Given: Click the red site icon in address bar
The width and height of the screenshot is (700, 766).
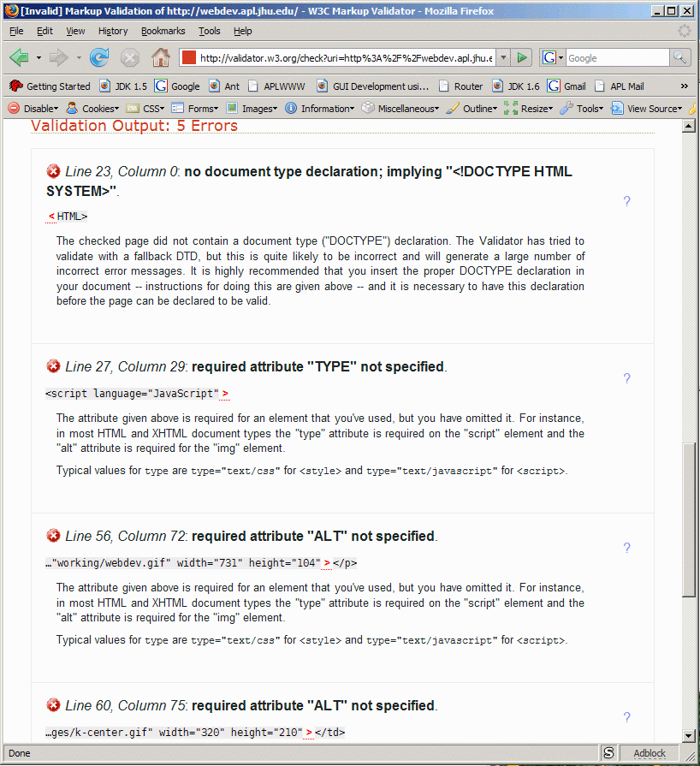Looking at the screenshot, I should click(x=188, y=57).
